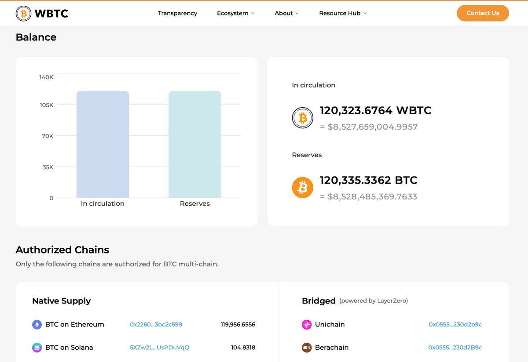The image size is (528, 362).
Task: Expand the Resource Hub dropdown chevron
Action: coord(365,14)
